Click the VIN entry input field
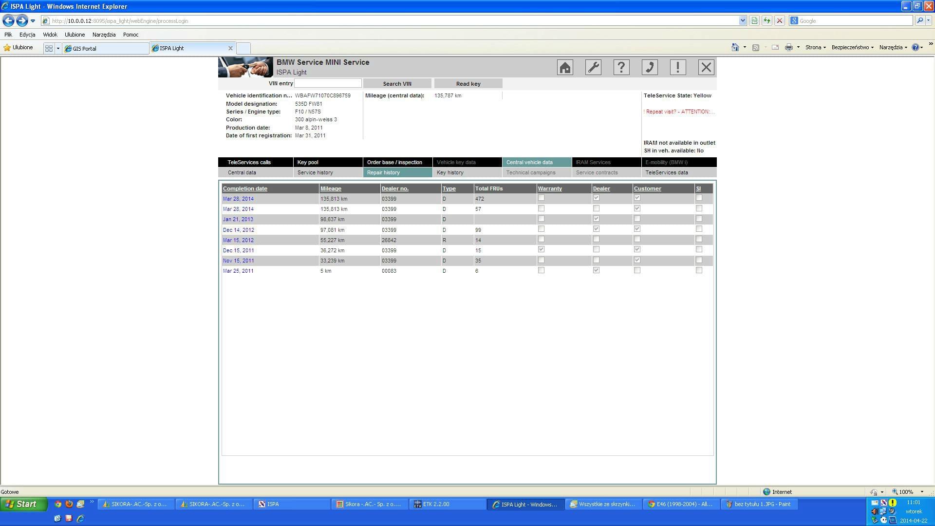This screenshot has height=526, width=935. (x=328, y=83)
